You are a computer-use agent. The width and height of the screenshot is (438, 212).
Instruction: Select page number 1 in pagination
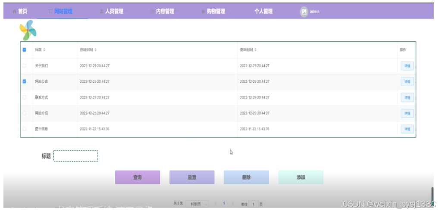pos(224,204)
